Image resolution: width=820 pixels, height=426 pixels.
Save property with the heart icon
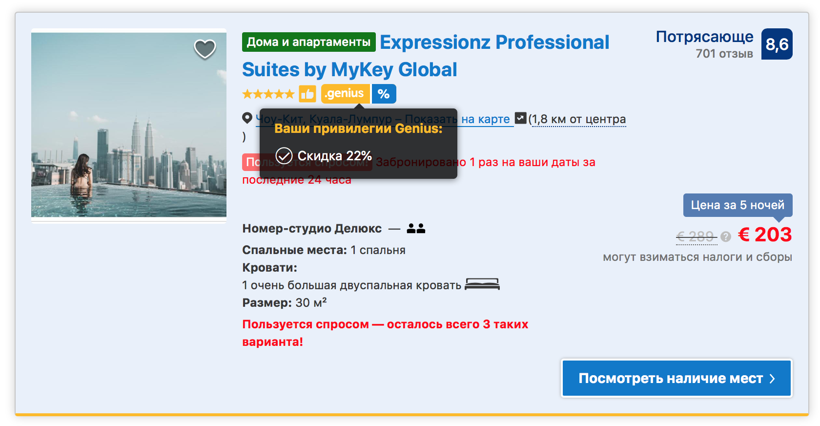point(205,49)
